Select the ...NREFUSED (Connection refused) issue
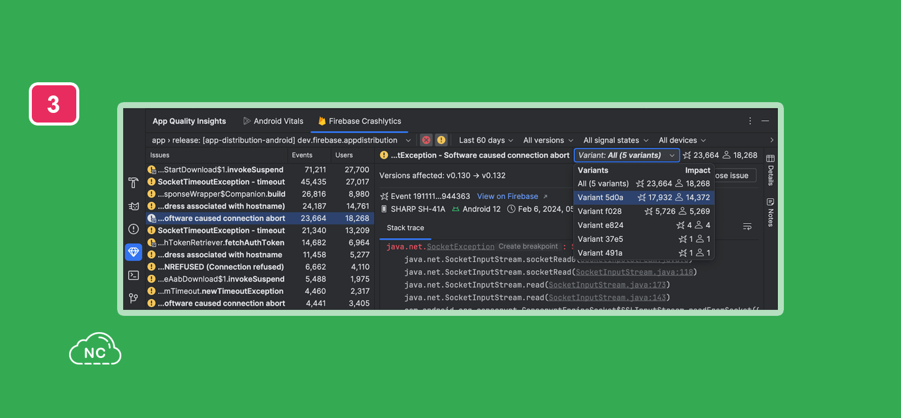 tap(259, 267)
